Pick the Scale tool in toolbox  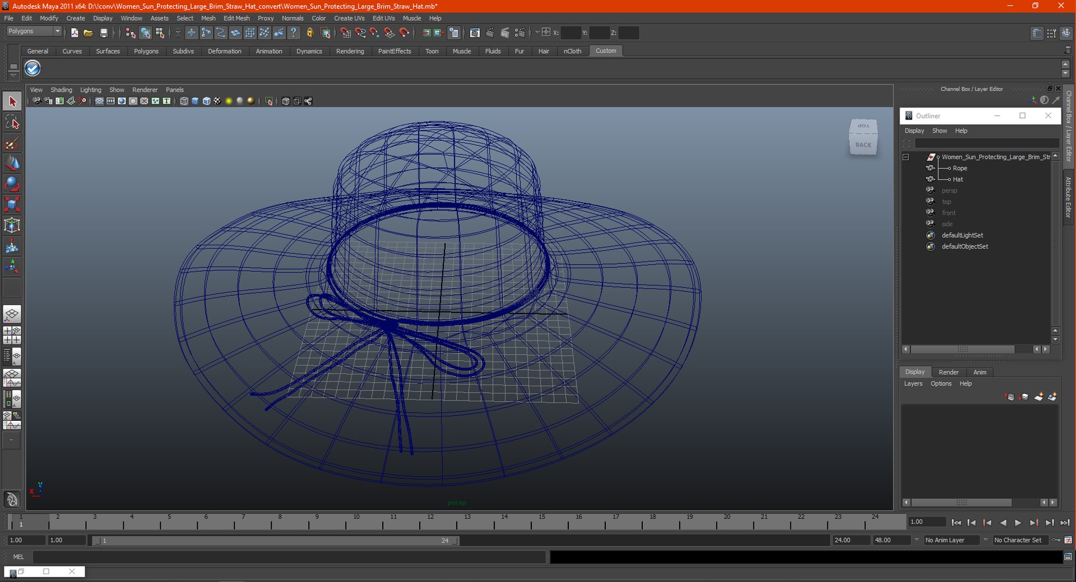tap(12, 204)
